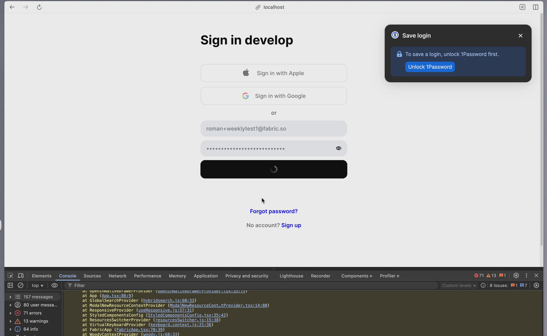The image size is (547, 336).
Task: Toggle the live expression eye icon
Action: [55, 286]
